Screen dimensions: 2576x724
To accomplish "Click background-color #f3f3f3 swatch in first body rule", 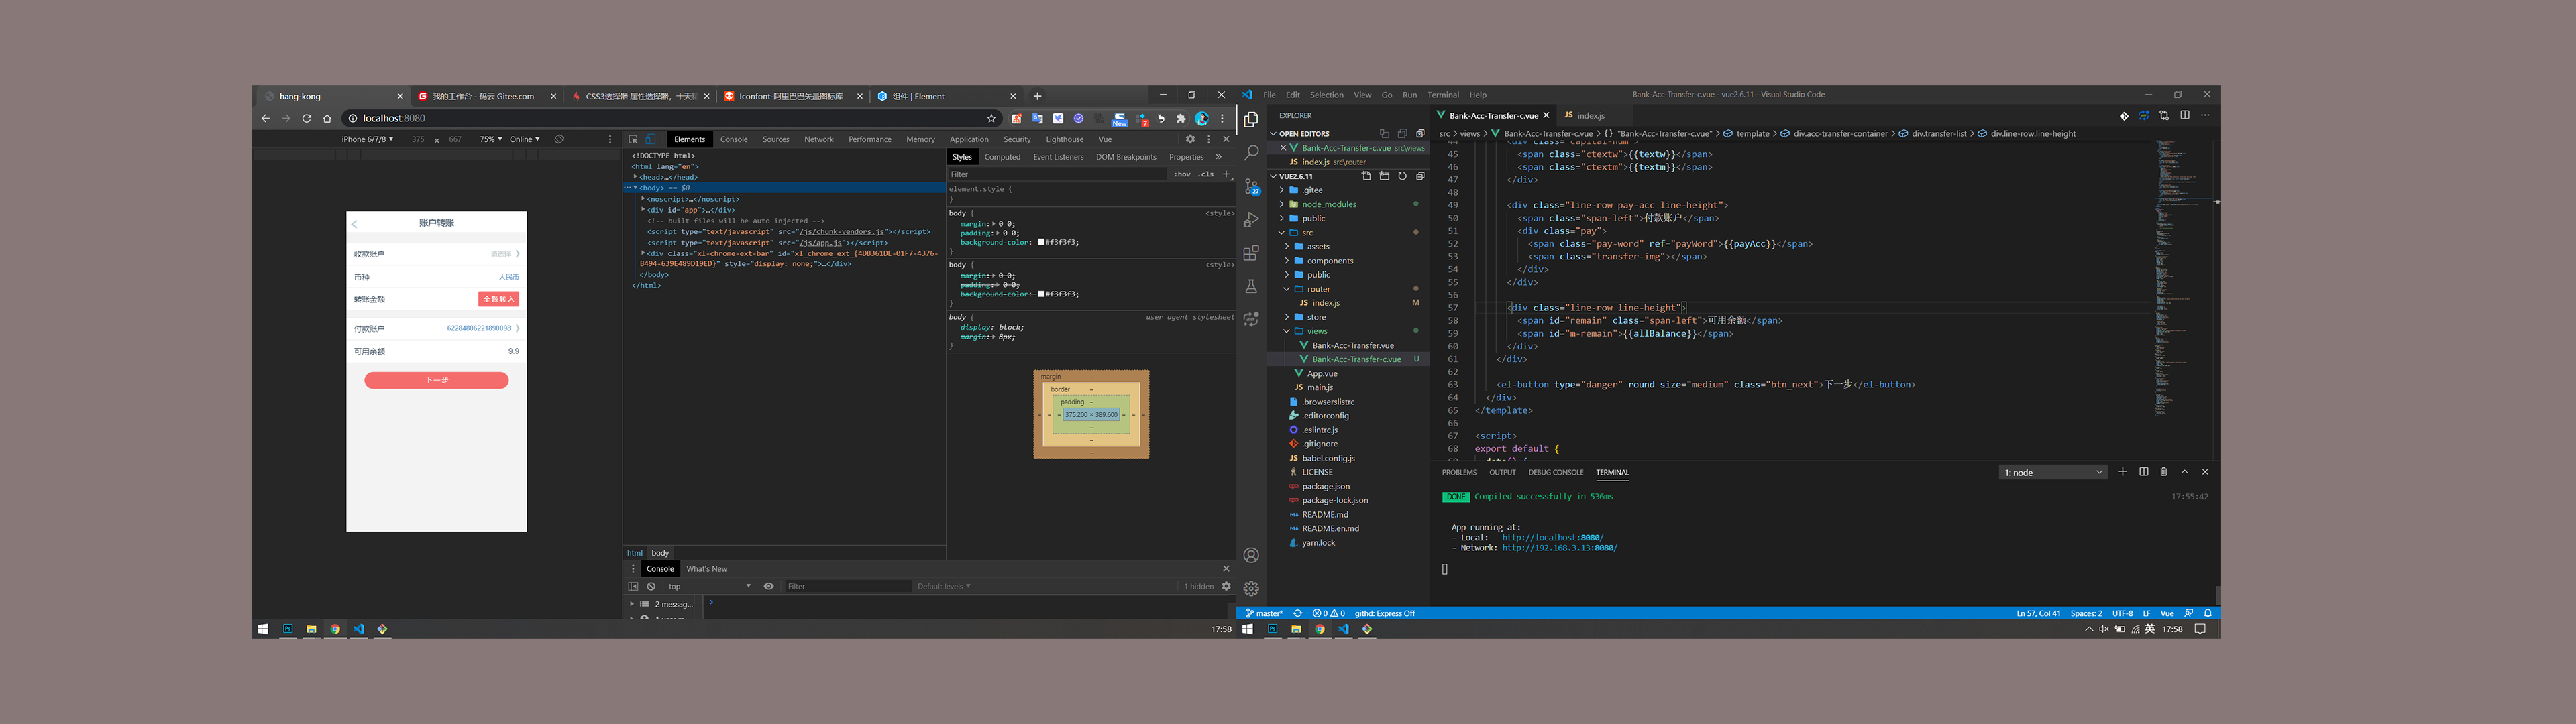I will pos(1041,242).
